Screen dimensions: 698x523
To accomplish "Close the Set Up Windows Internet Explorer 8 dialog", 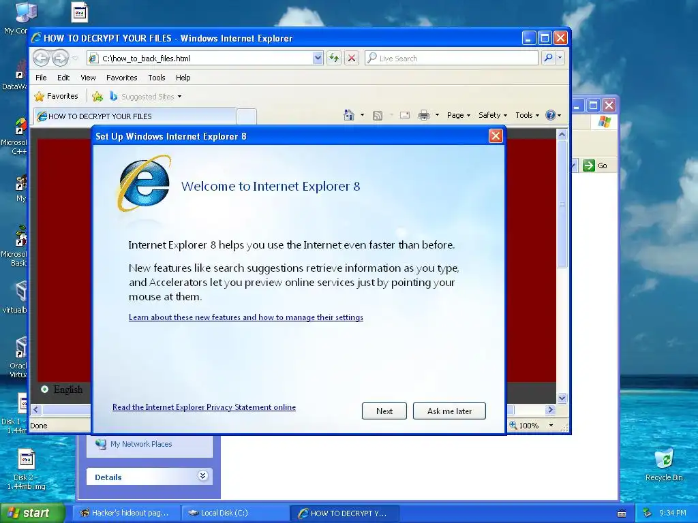I will 496,136.
